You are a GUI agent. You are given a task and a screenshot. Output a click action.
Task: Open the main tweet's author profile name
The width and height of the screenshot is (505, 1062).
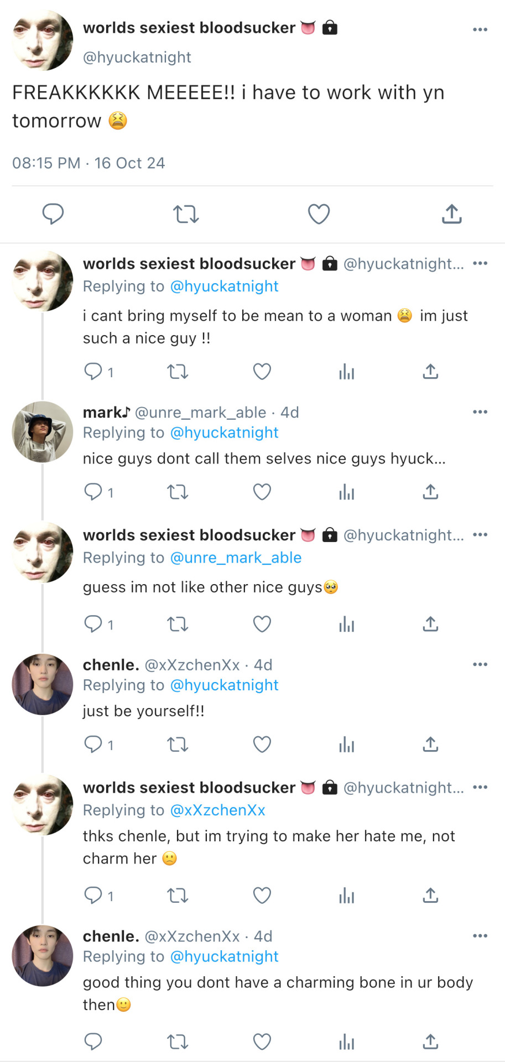pyautogui.click(x=189, y=28)
